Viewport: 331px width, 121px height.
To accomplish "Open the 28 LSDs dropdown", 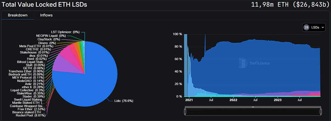I will 314,27.
